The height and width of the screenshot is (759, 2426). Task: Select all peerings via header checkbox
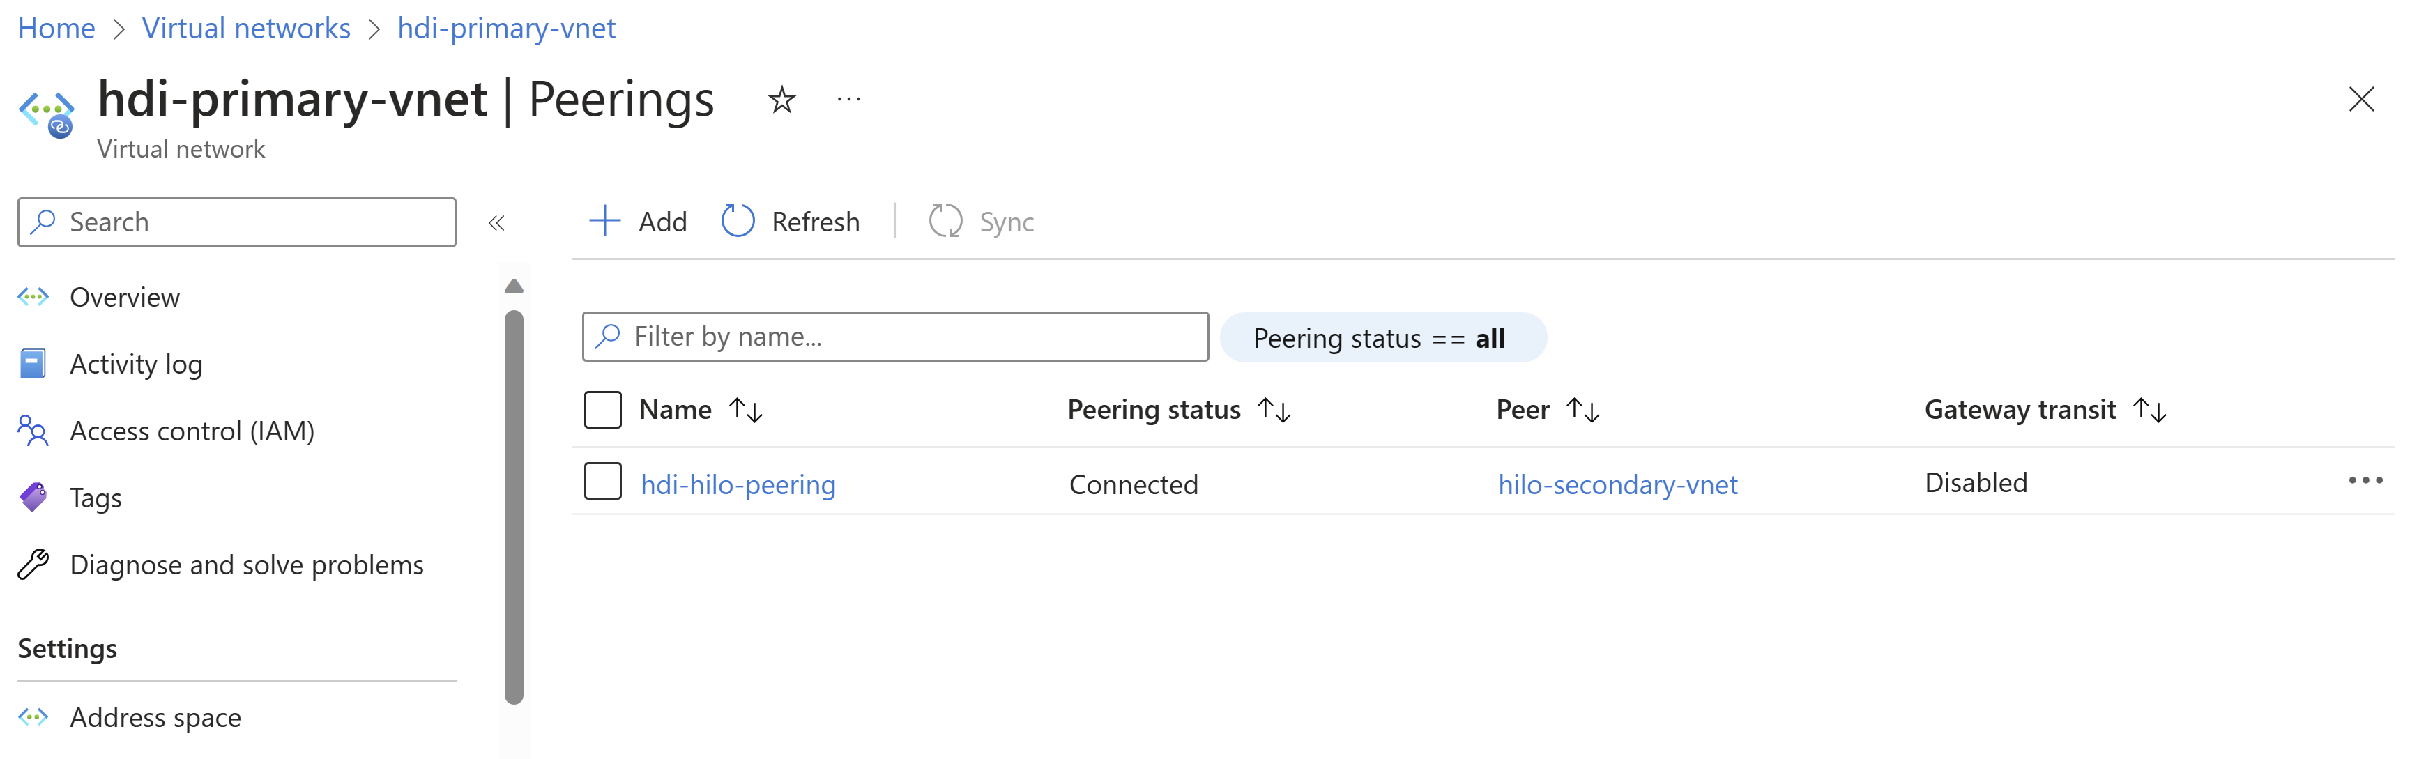[x=603, y=408]
